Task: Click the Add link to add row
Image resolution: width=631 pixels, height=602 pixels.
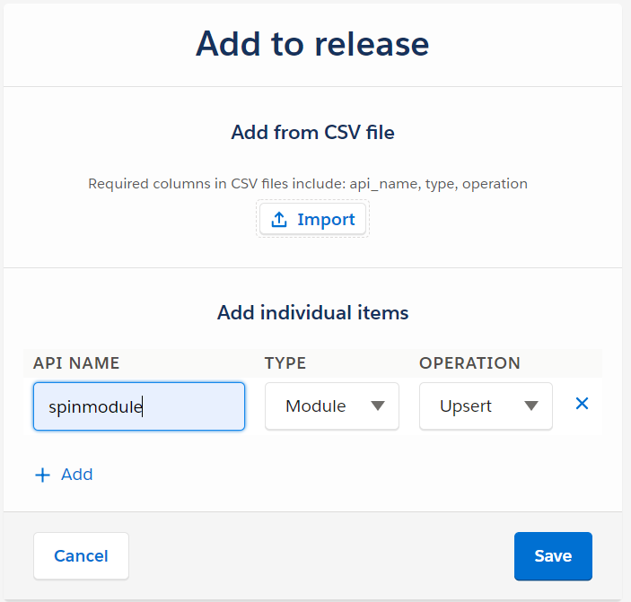Action: tap(76, 475)
